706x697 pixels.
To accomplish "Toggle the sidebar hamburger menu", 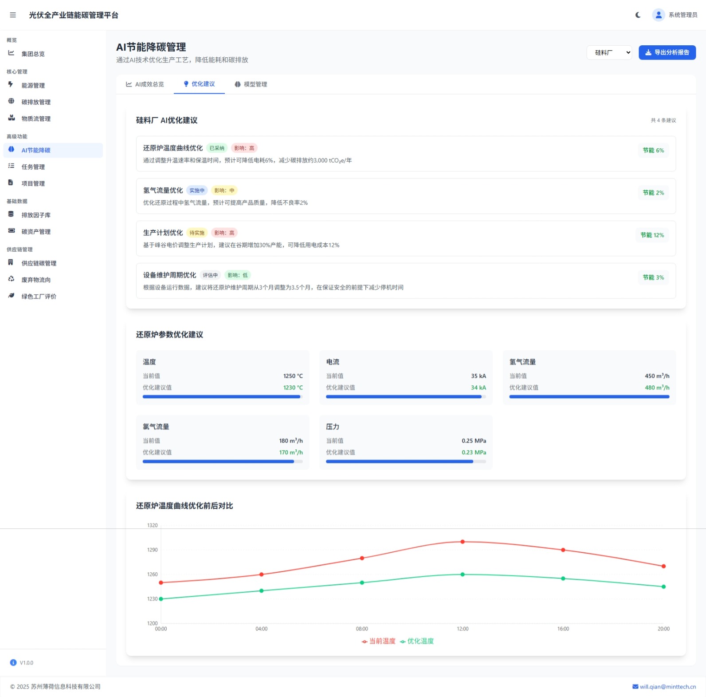I will pos(13,15).
